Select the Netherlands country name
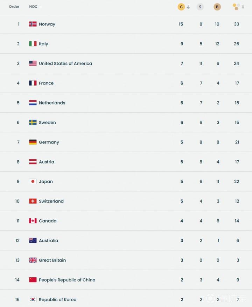Viewport: 252px width, 307px height. 52,103
